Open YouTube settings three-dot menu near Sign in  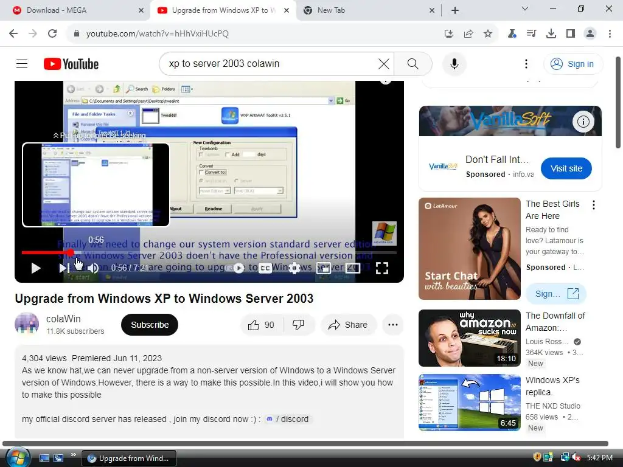(x=526, y=63)
